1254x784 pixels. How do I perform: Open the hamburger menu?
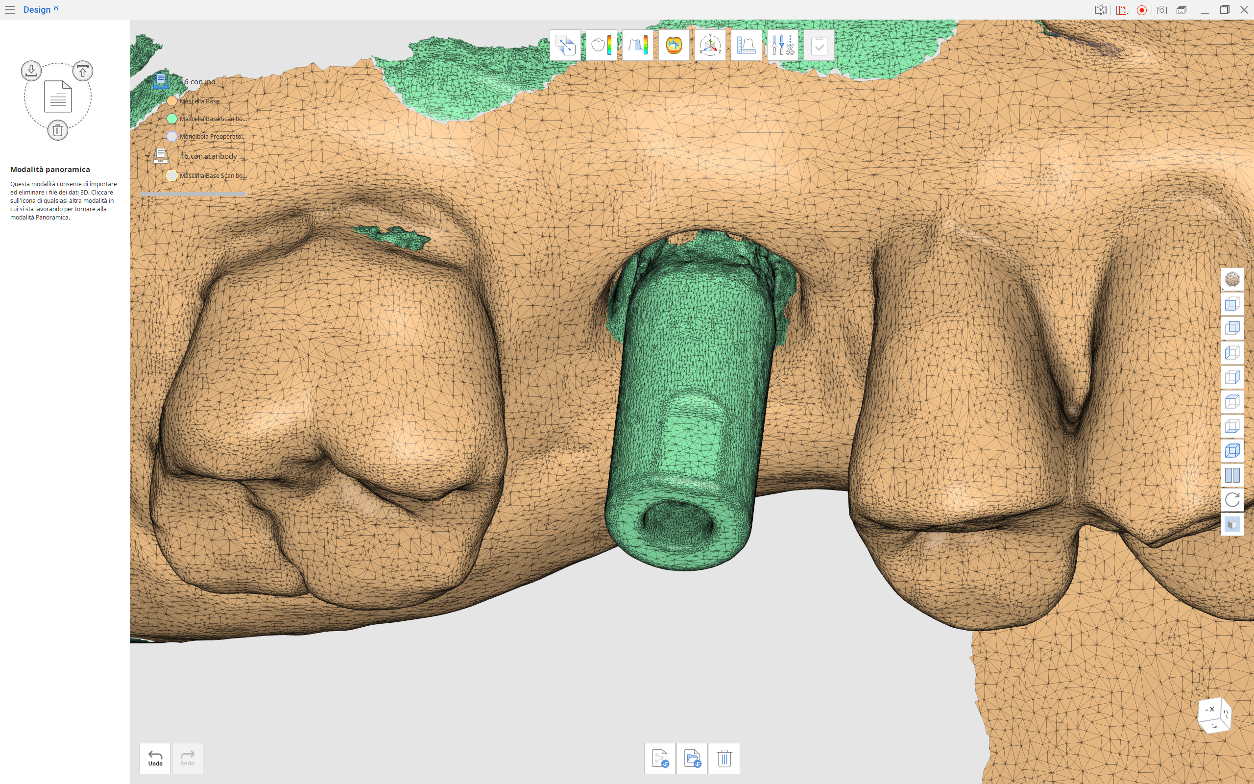pos(10,9)
